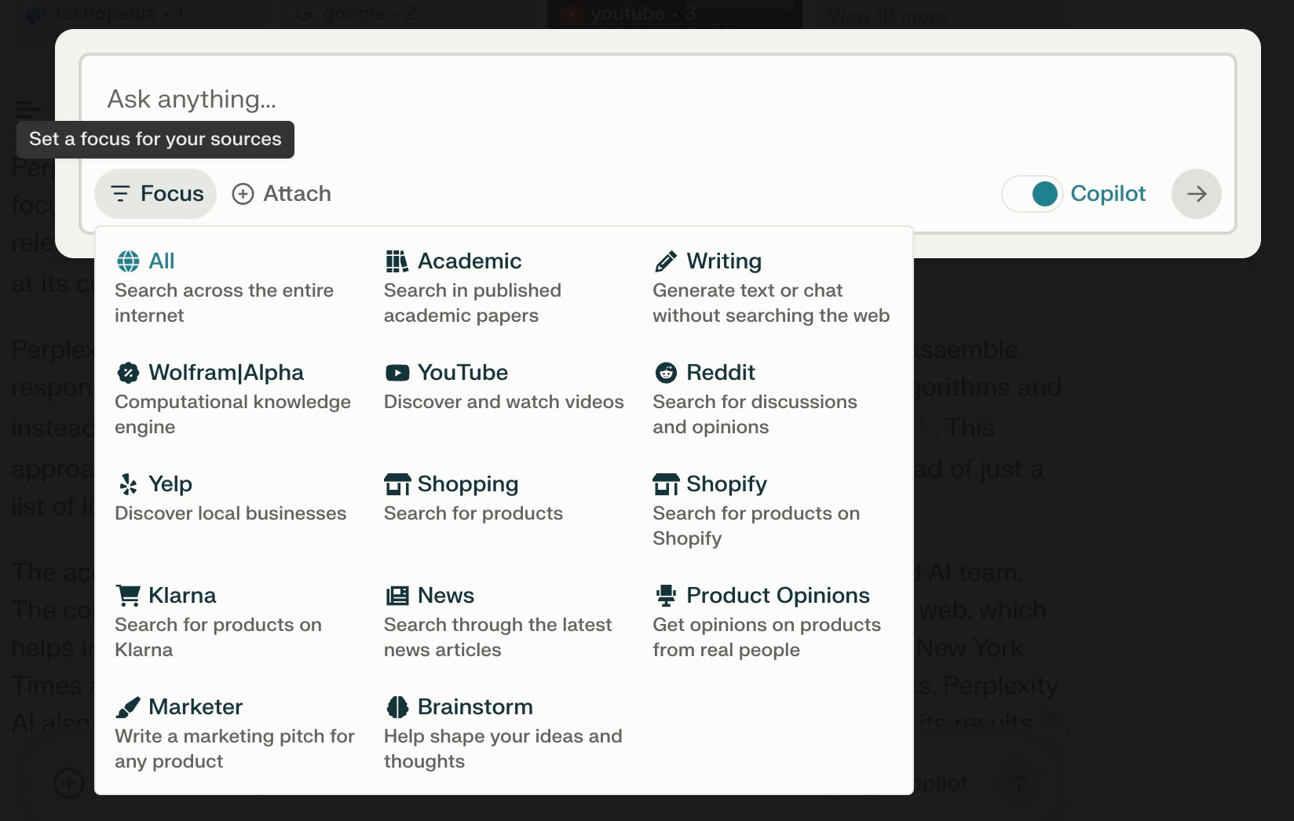Screen dimensions: 1294x821
Task: Choose the Shopify focus
Action: coord(773,510)
